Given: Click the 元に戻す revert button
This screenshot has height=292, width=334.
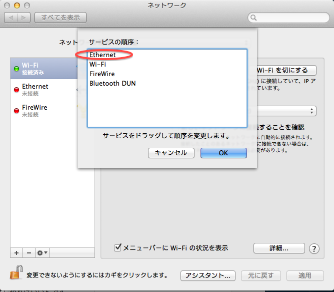Looking at the screenshot, I should 261,275.
